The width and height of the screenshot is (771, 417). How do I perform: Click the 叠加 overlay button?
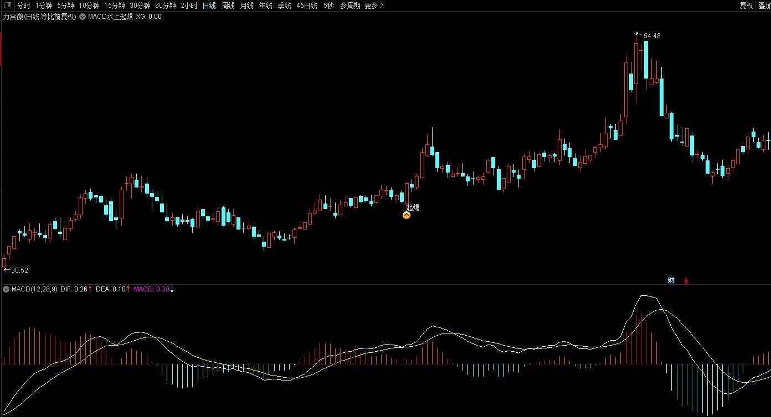[764, 6]
